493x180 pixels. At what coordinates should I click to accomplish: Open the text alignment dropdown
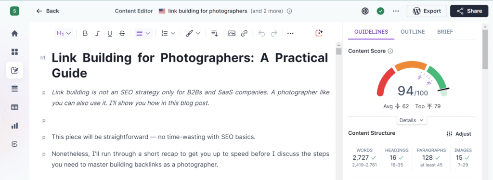point(143,33)
